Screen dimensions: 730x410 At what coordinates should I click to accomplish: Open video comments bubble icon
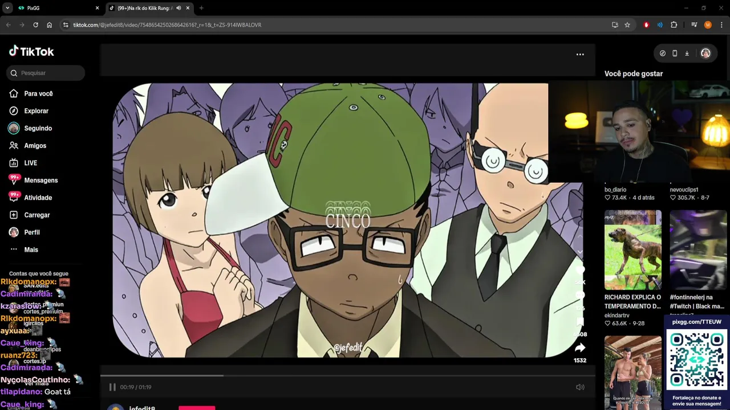coord(580,296)
